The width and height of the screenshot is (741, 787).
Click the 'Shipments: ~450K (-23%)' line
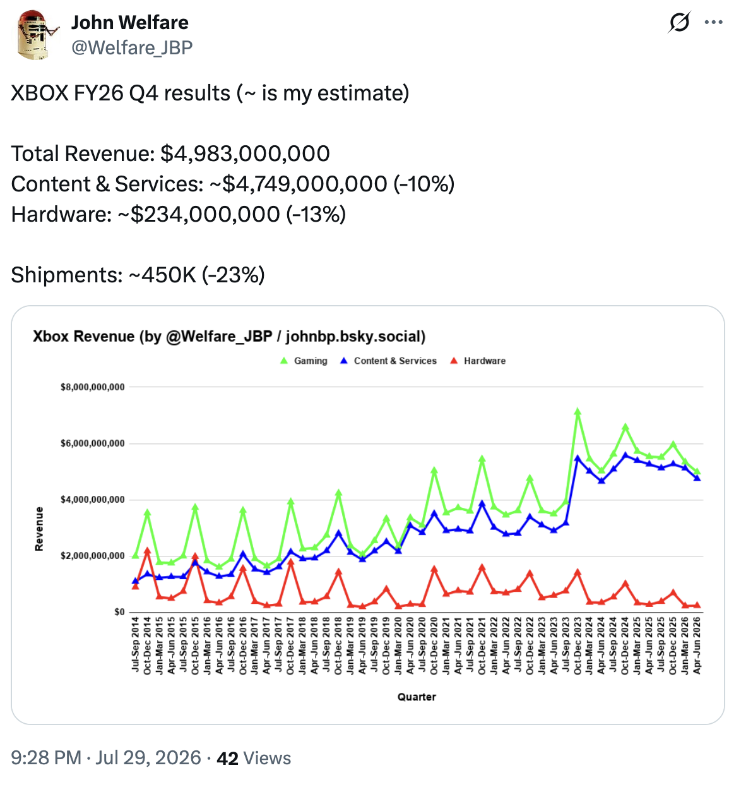pyautogui.click(x=138, y=275)
